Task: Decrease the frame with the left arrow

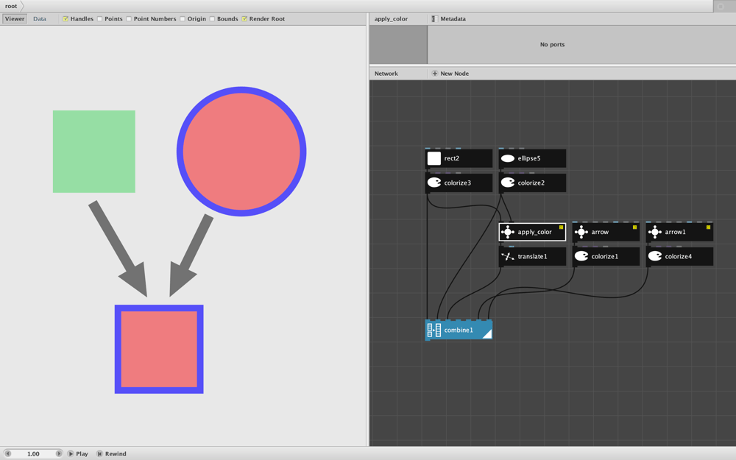Action: (x=7, y=453)
